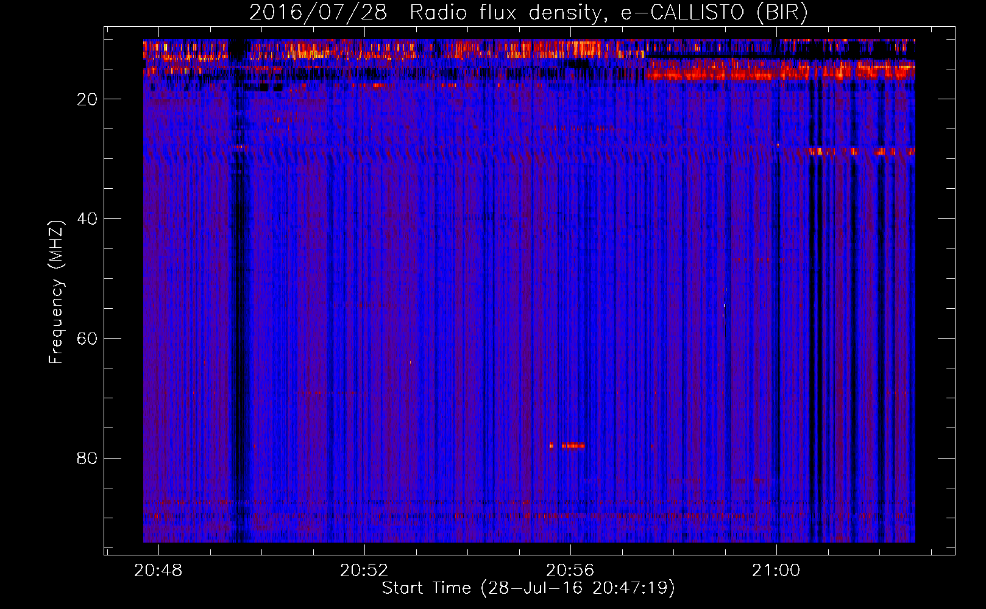This screenshot has width=986, height=609.
Task: Click the 20:52 time tick label
Action: click(x=364, y=571)
